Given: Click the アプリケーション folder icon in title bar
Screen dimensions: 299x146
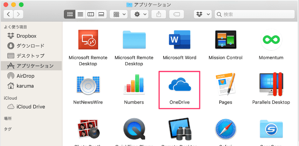Looking at the screenshot, I should click(x=130, y=5).
